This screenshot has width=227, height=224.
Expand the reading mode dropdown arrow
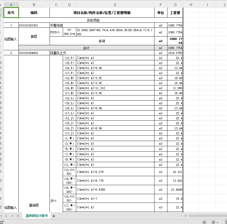click(x=218, y=222)
